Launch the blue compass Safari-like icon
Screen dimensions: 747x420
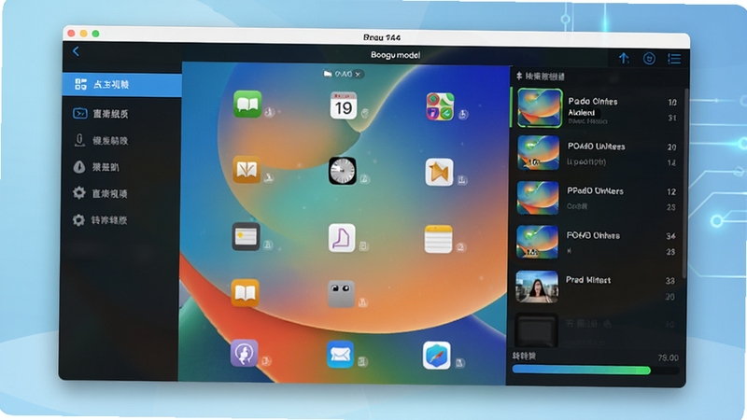tap(436, 356)
